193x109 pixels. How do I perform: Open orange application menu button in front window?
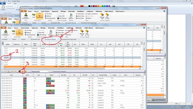[3, 28]
